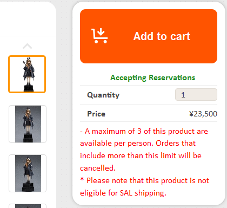Click the 'Add to cart' button label
The height and width of the screenshot is (208, 227).
point(162,36)
